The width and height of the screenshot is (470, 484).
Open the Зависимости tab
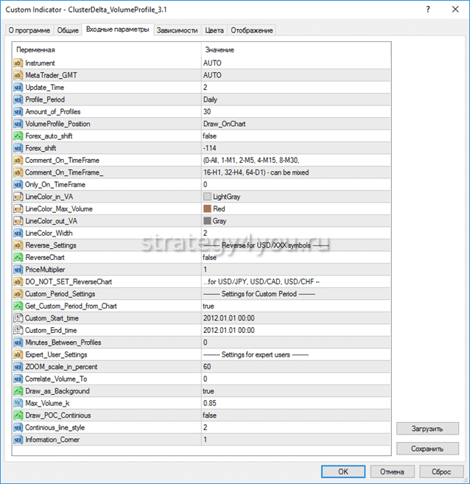coord(177,30)
